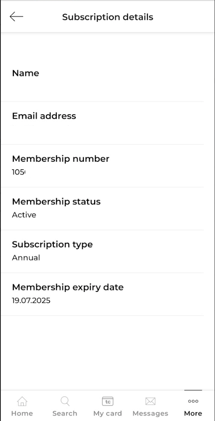215x421 pixels.
Task: Tap the More three-dots icon
Action: click(x=193, y=401)
